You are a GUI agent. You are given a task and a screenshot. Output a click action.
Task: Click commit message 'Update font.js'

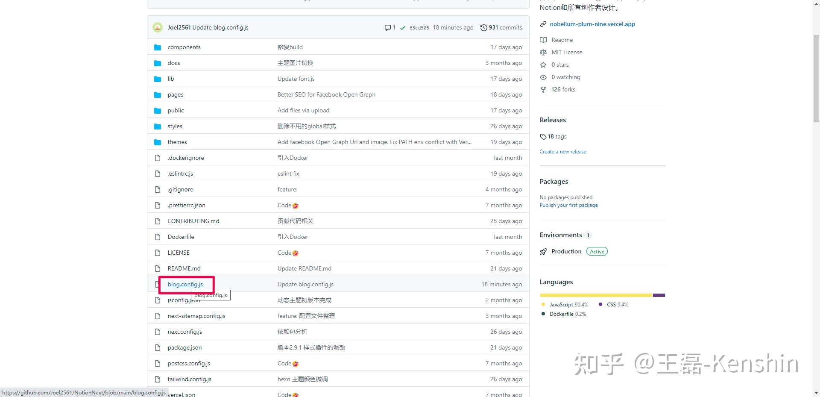[x=296, y=79]
